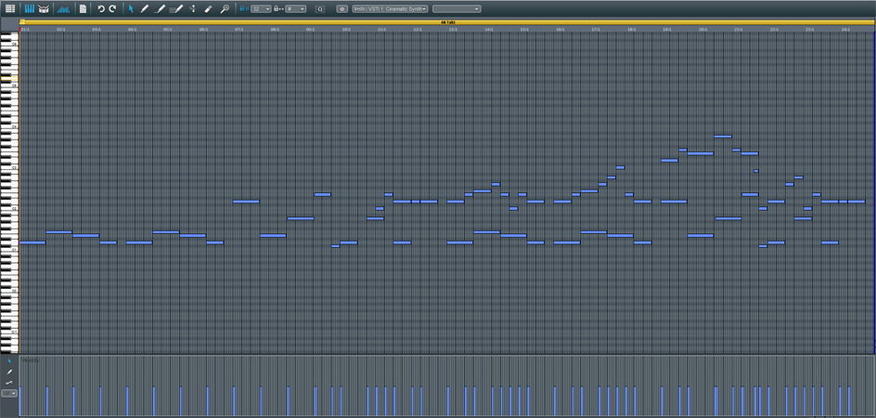This screenshot has width=876, height=418.
Task: Open the quantize grid dropdown showing 32
Action: tap(261, 9)
